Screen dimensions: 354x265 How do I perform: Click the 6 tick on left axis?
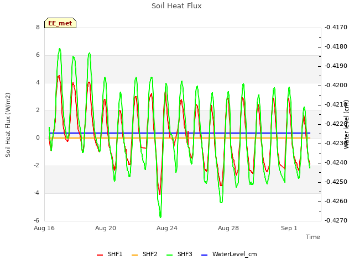pos(38,55)
